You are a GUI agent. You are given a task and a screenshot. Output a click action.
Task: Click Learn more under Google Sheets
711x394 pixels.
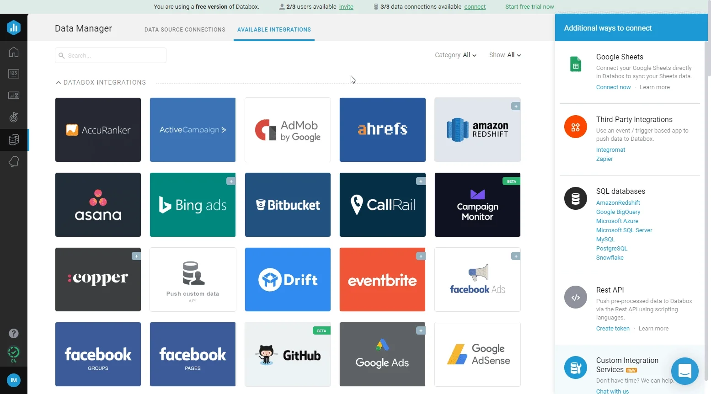pos(655,87)
